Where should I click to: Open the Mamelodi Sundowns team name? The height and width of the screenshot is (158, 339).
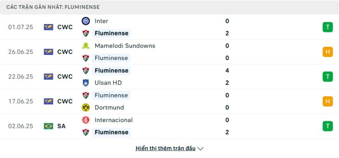tap(125, 46)
